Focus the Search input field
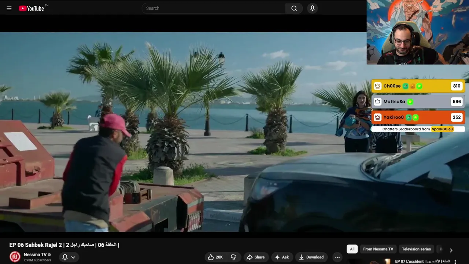Image resolution: width=469 pixels, height=264 pixels. [x=214, y=8]
